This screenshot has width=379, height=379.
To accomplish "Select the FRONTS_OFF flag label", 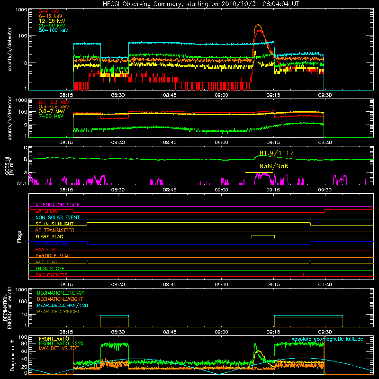I will click(50, 268).
